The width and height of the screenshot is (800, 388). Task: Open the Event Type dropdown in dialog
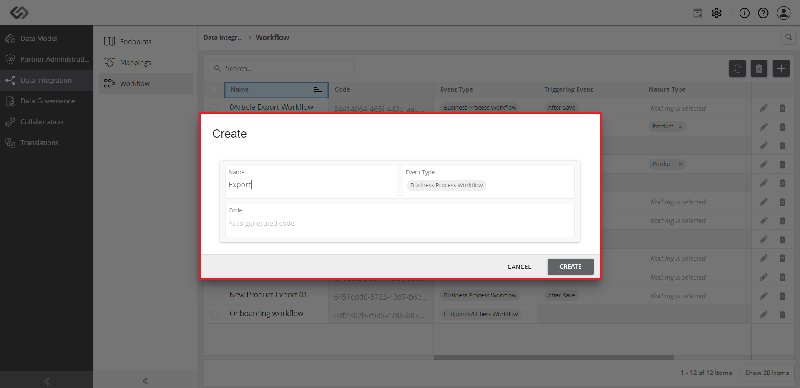pos(488,182)
